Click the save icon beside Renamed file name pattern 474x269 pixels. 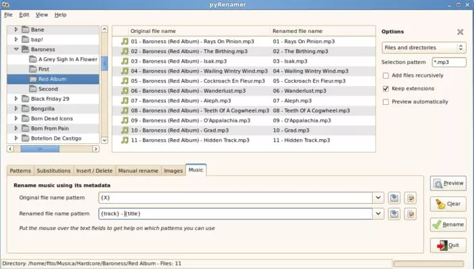coord(394,214)
